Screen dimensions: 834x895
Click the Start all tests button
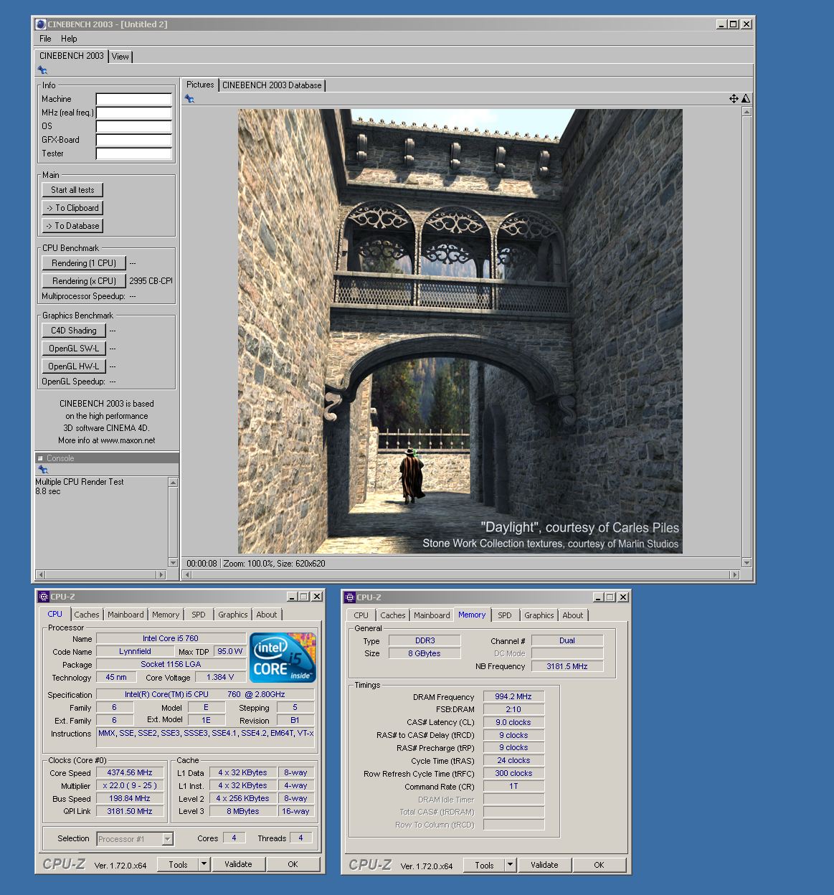72,190
